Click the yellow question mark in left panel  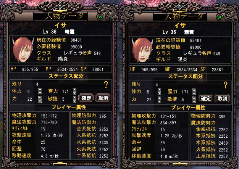(106, 85)
